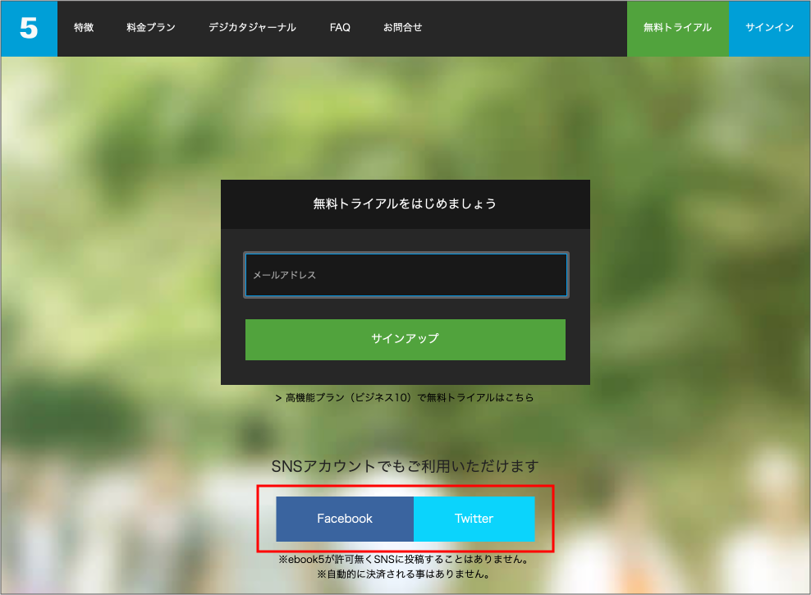The width and height of the screenshot is (811, 595).
Task: Go to デジカタジャーナル in the navigation
Action: point(252,27)
